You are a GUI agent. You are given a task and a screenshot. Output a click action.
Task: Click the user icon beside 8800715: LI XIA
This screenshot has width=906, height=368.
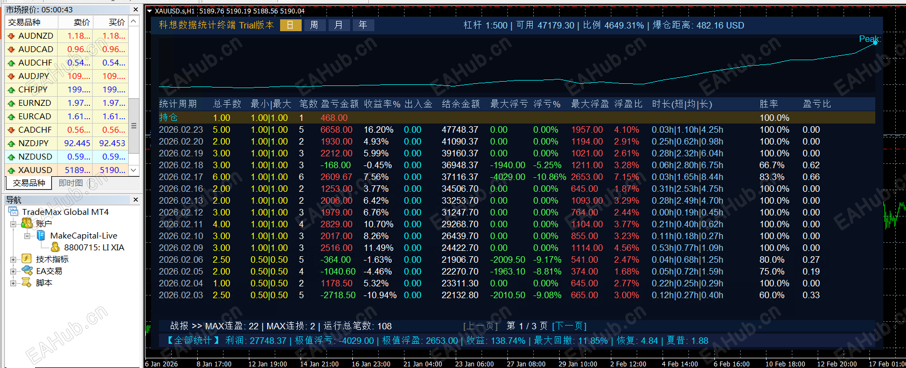click(x=55, y=247)
